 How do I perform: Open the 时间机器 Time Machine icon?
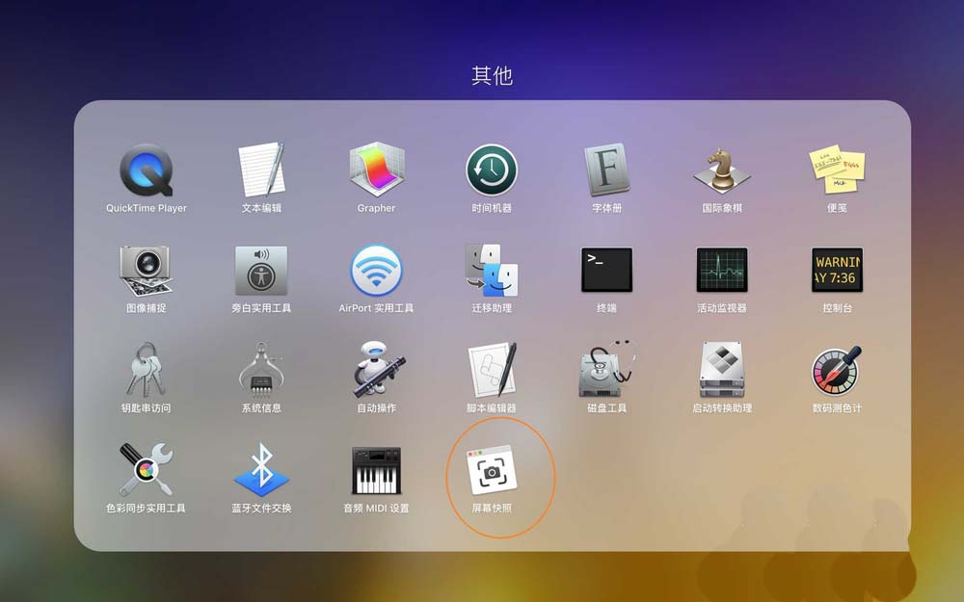coord(492,170)
